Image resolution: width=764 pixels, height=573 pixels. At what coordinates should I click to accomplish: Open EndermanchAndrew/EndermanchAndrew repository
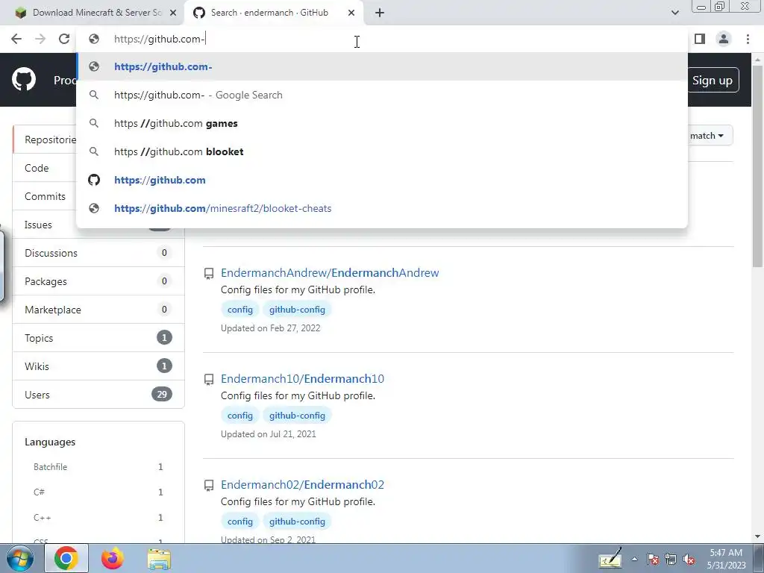click(330, 273)
